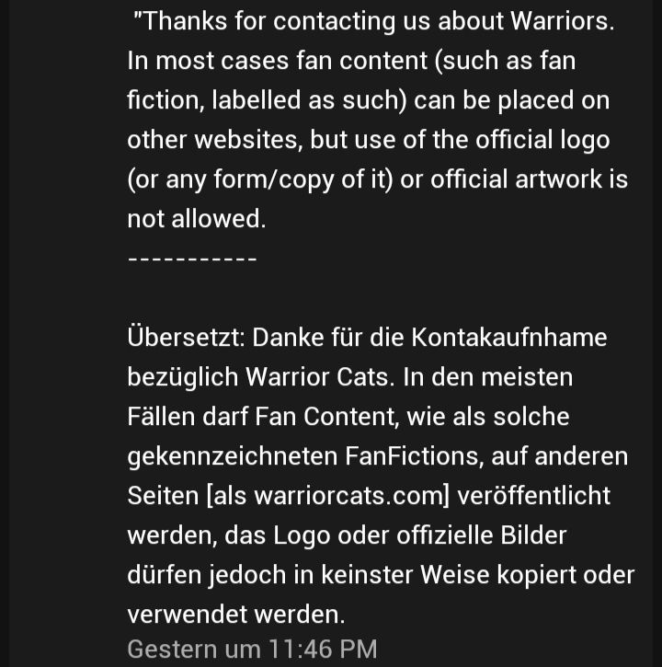The image size is (662, 667).
Task: Click the word 'FanFictions,' in the message
Action: (414, 456)
